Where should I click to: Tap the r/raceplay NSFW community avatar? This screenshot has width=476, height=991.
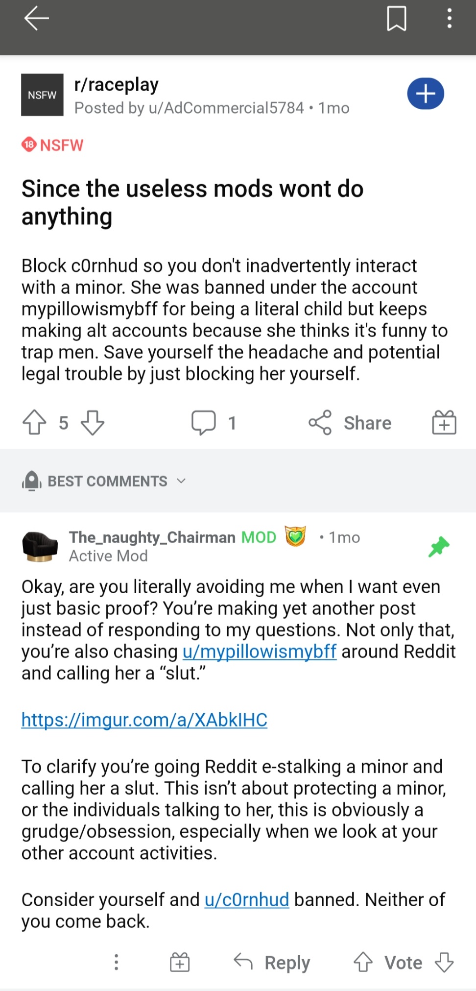(42, 95)
